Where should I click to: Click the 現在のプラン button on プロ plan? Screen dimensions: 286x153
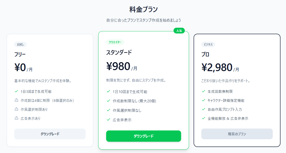(x=237, y=134)
